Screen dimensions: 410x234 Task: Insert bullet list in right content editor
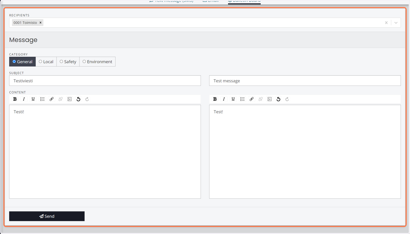click(x=242, y=99)
